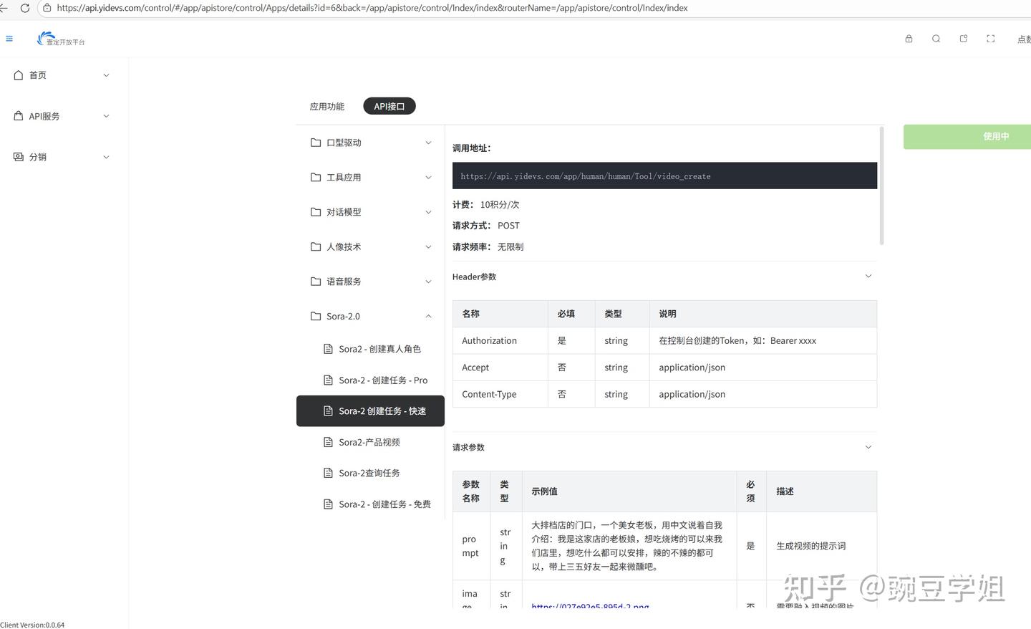This screenshot has height=629, width=1031.
Task: Click the prompt example value text
Action: click(626, 546)
